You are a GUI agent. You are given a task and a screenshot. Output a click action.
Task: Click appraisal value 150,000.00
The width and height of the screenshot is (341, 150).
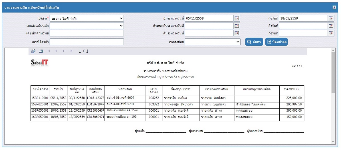[294, 117]
